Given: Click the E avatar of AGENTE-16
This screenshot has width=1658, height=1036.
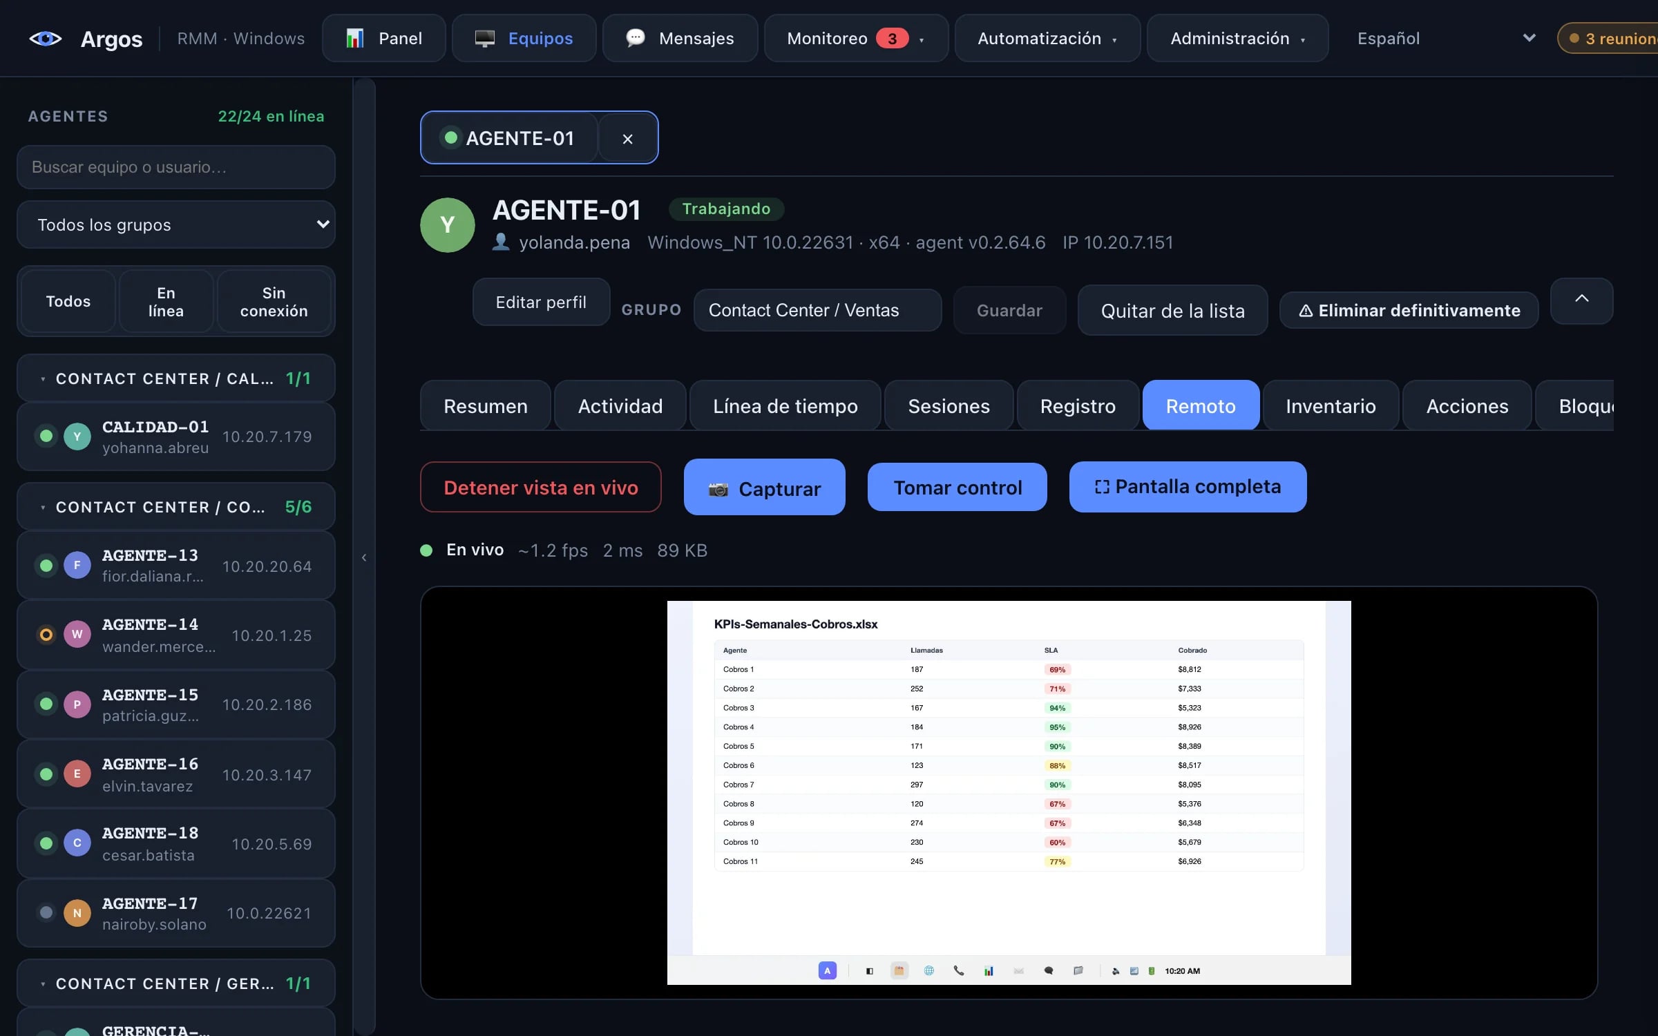Looking at the screenshot, I should pos(77,774).
